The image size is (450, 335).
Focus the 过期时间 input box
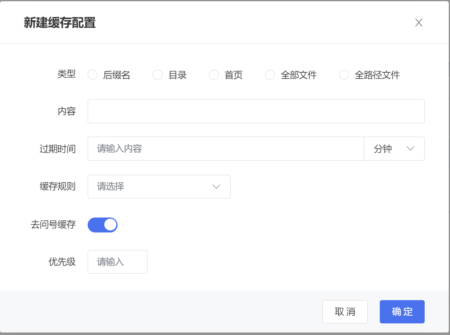coord(226,149)
